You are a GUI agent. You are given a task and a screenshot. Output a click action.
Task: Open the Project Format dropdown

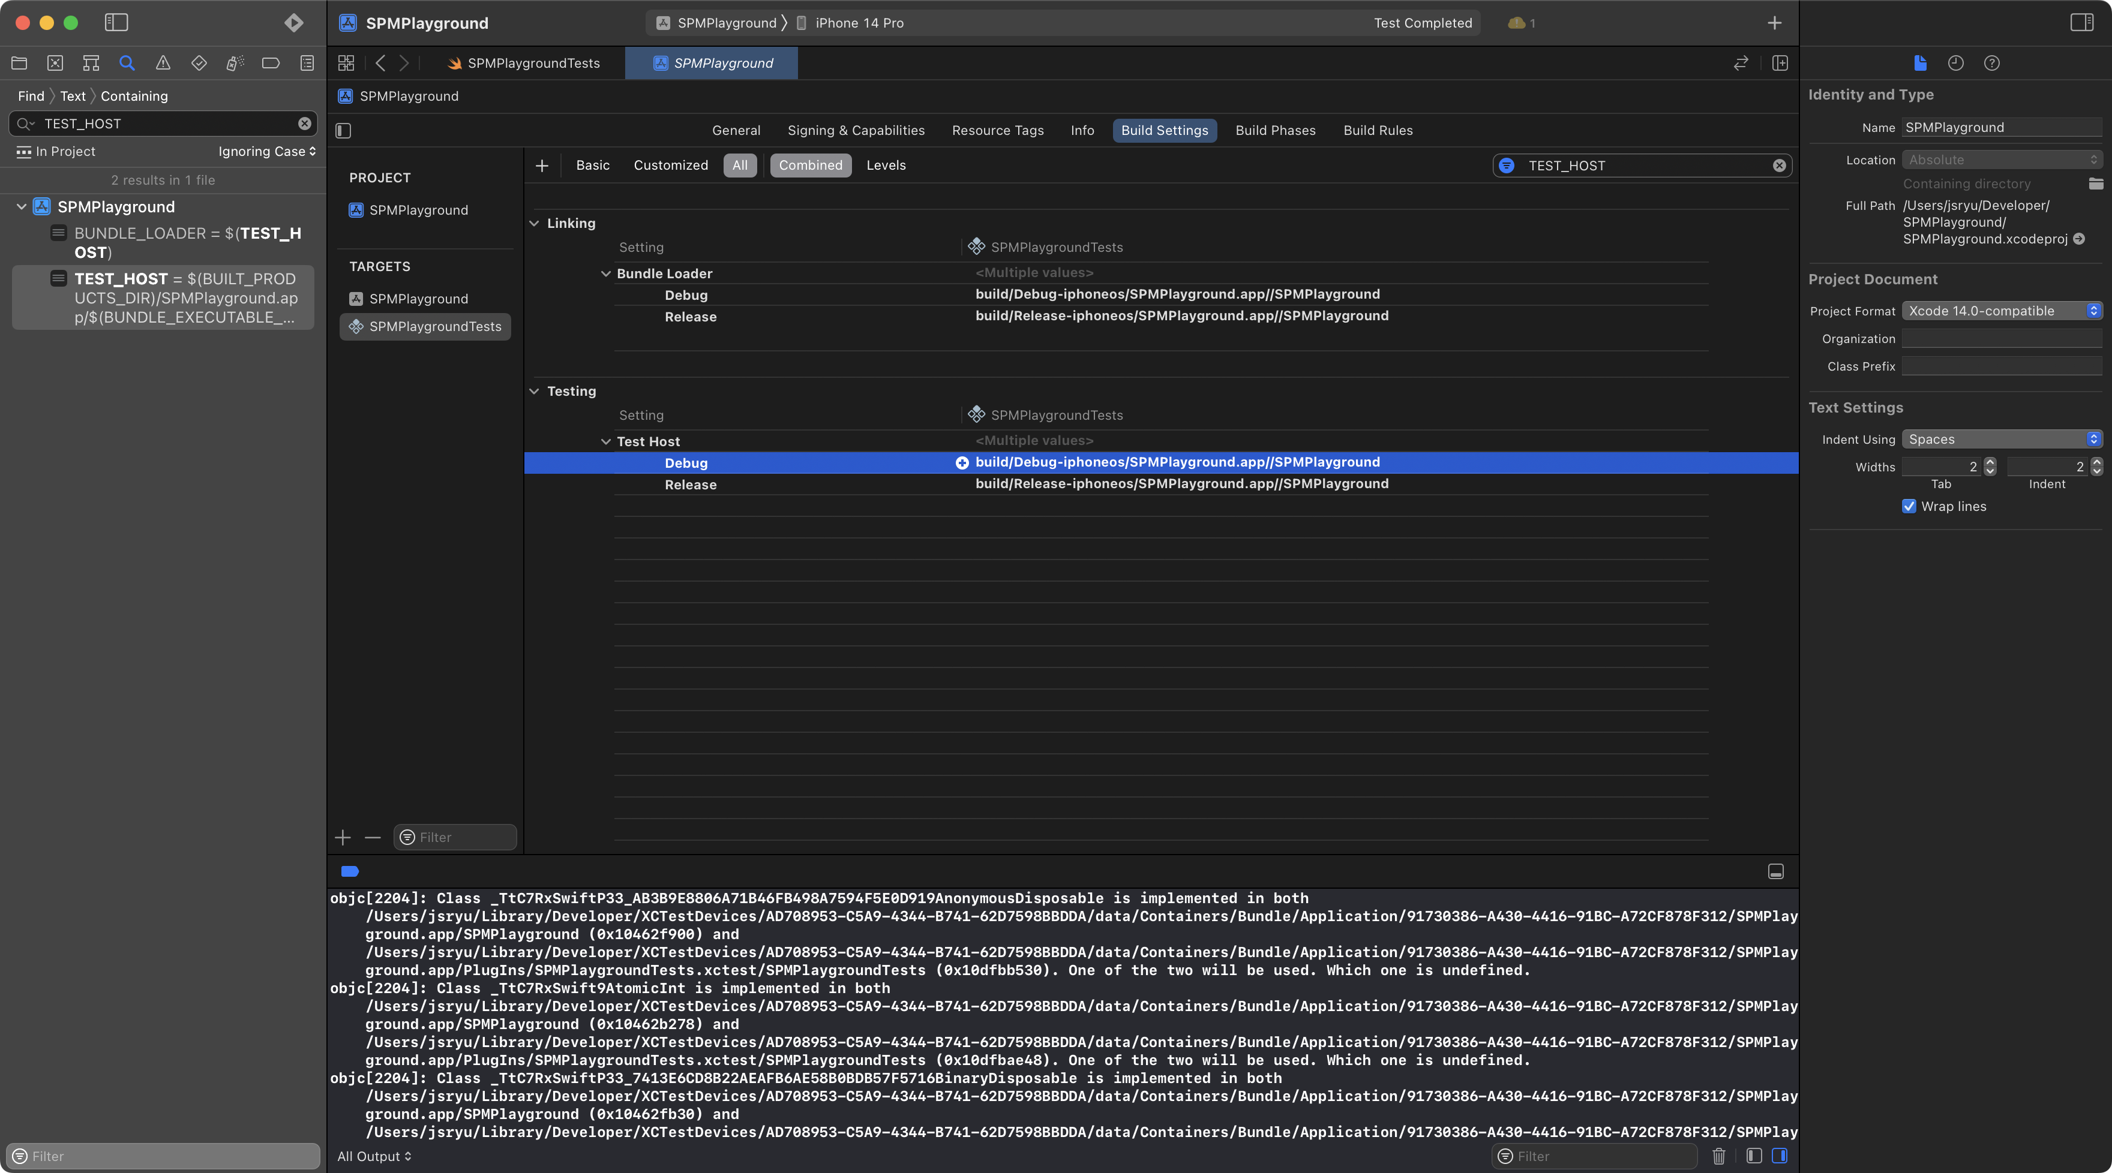[2002, 311]
